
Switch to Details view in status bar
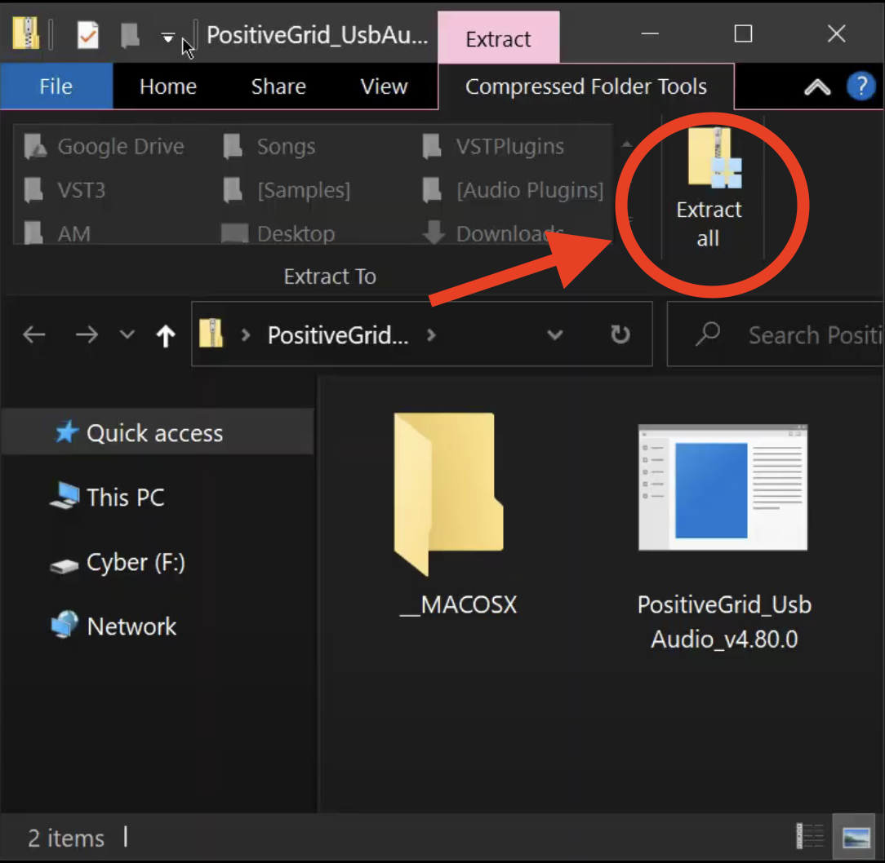click(x=810, y=836)
